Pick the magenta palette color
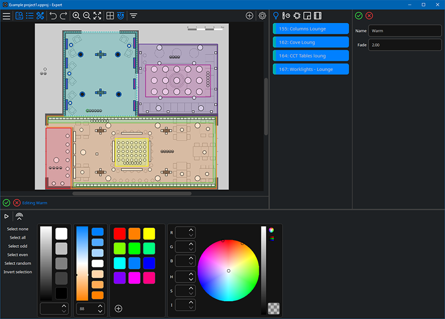This screenshot has width=445, height=319. (x=134, y=278)
